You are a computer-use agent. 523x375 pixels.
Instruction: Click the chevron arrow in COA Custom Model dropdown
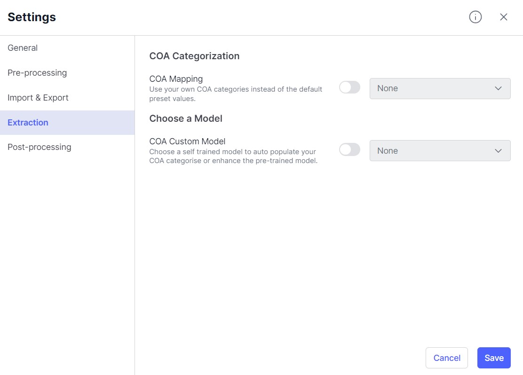(499, 151)
